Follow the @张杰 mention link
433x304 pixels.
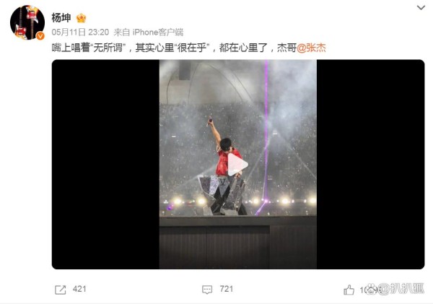coord(311,48)
